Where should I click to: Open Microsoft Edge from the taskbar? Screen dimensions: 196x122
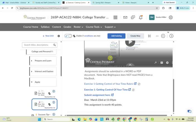click(79, 119)
